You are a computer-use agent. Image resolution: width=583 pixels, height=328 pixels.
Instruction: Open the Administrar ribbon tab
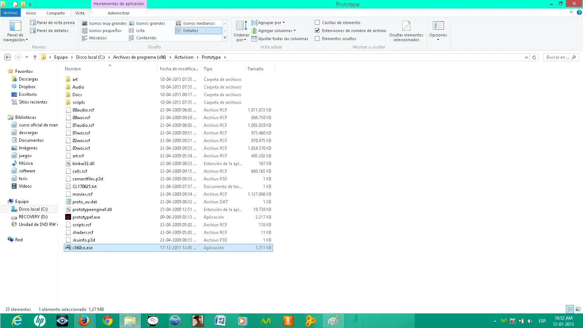118,13
